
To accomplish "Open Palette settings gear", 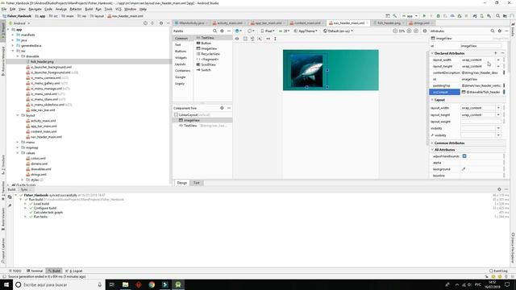I will [223, 31].
